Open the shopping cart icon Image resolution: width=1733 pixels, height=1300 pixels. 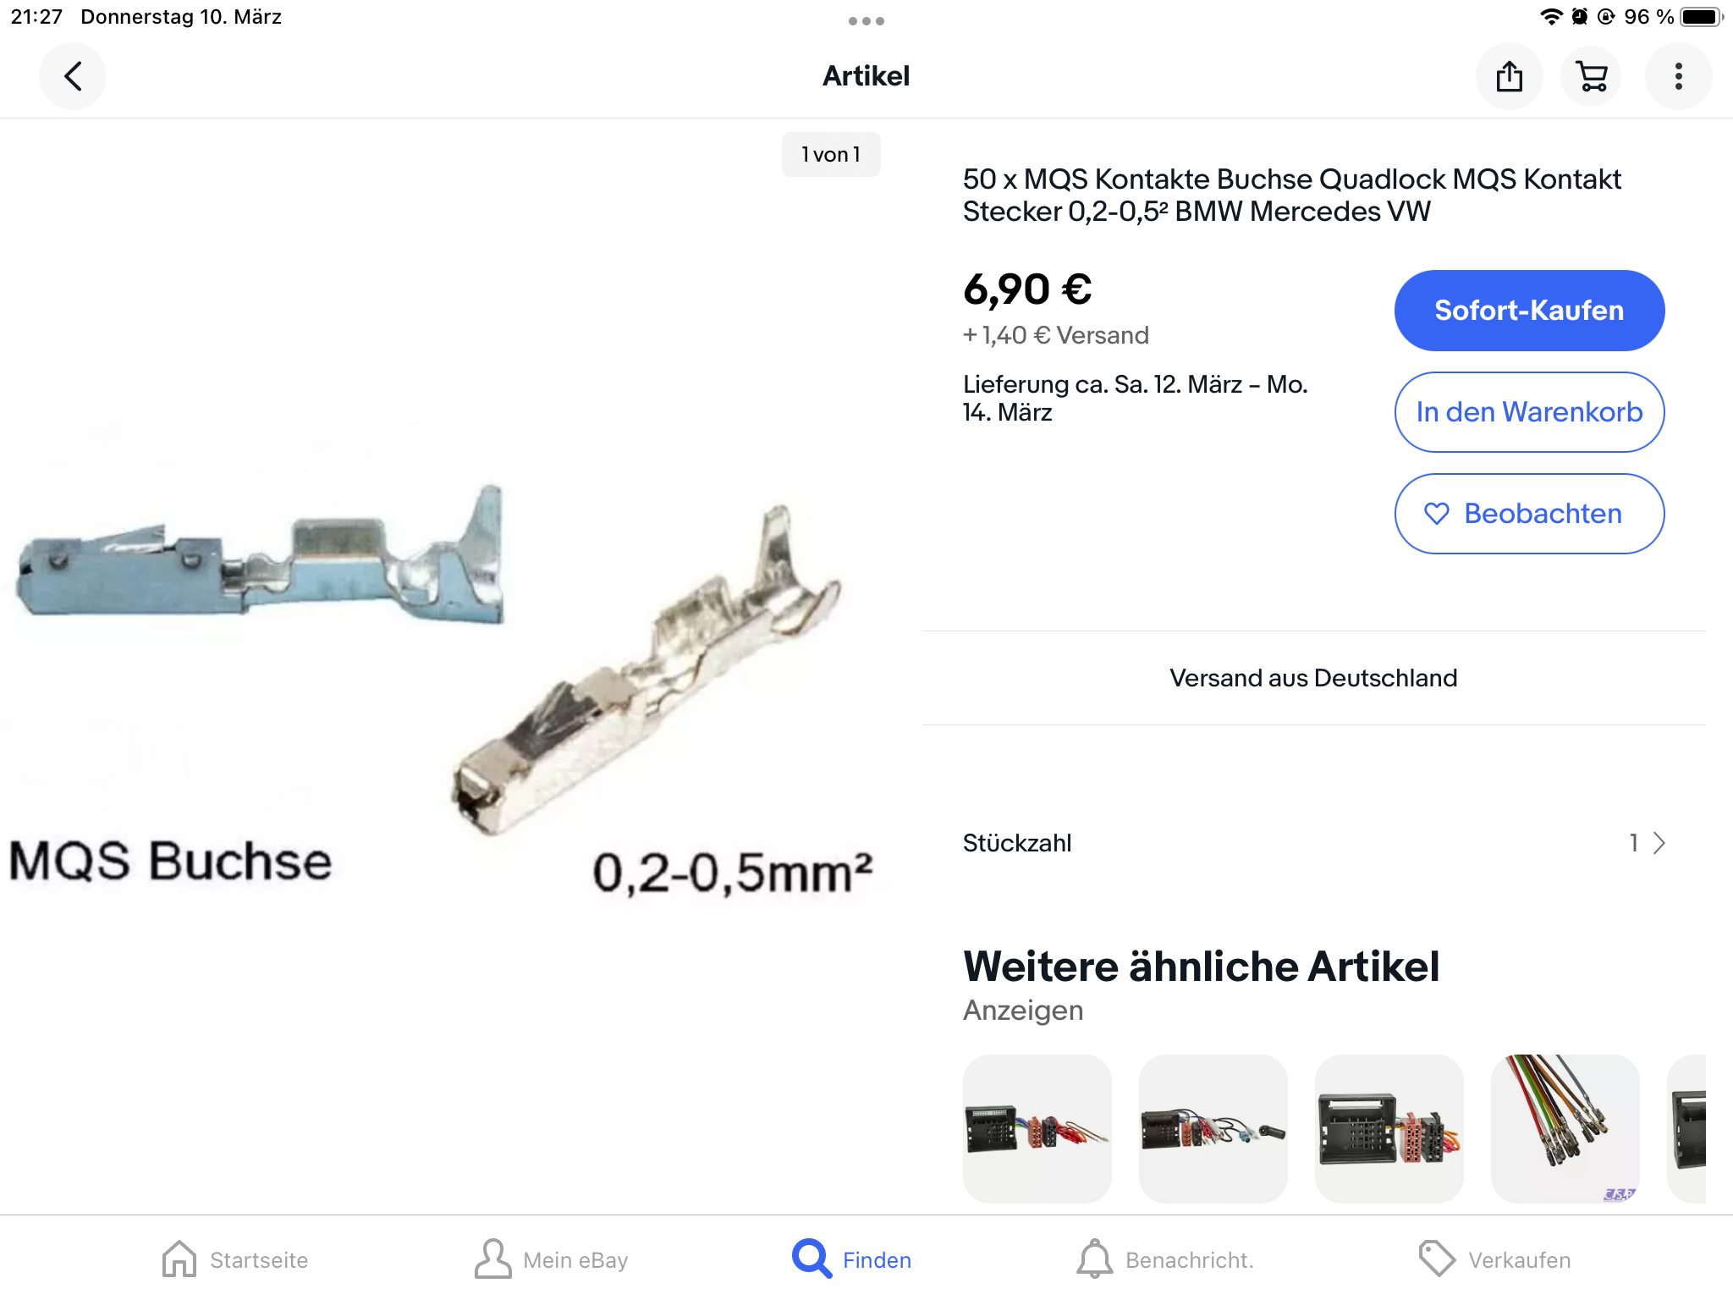1592,76
